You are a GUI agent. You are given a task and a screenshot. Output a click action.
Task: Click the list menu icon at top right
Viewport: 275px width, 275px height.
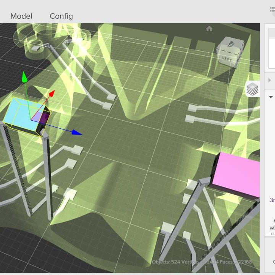272,10
